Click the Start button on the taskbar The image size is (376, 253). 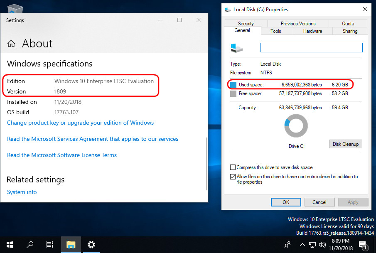pos(10,244)
